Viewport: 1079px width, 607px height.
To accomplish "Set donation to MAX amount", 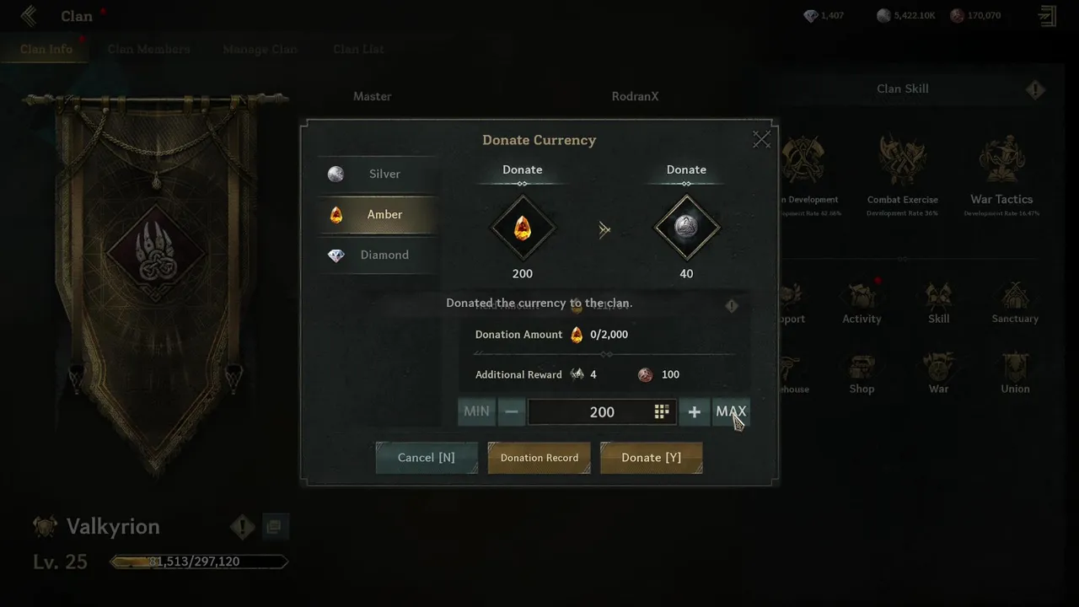I will [731, 411].
